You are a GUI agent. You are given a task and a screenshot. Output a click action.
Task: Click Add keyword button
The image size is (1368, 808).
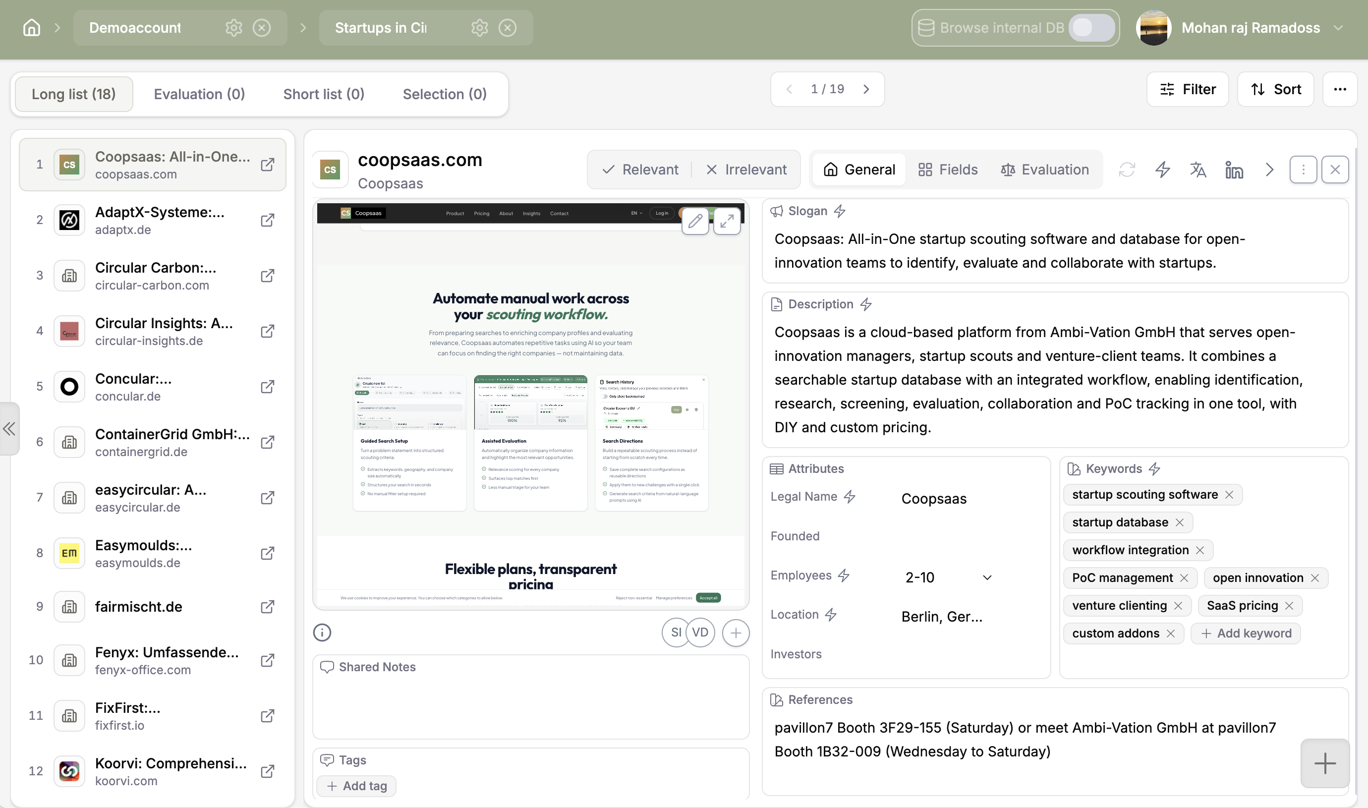[1246, 634]
